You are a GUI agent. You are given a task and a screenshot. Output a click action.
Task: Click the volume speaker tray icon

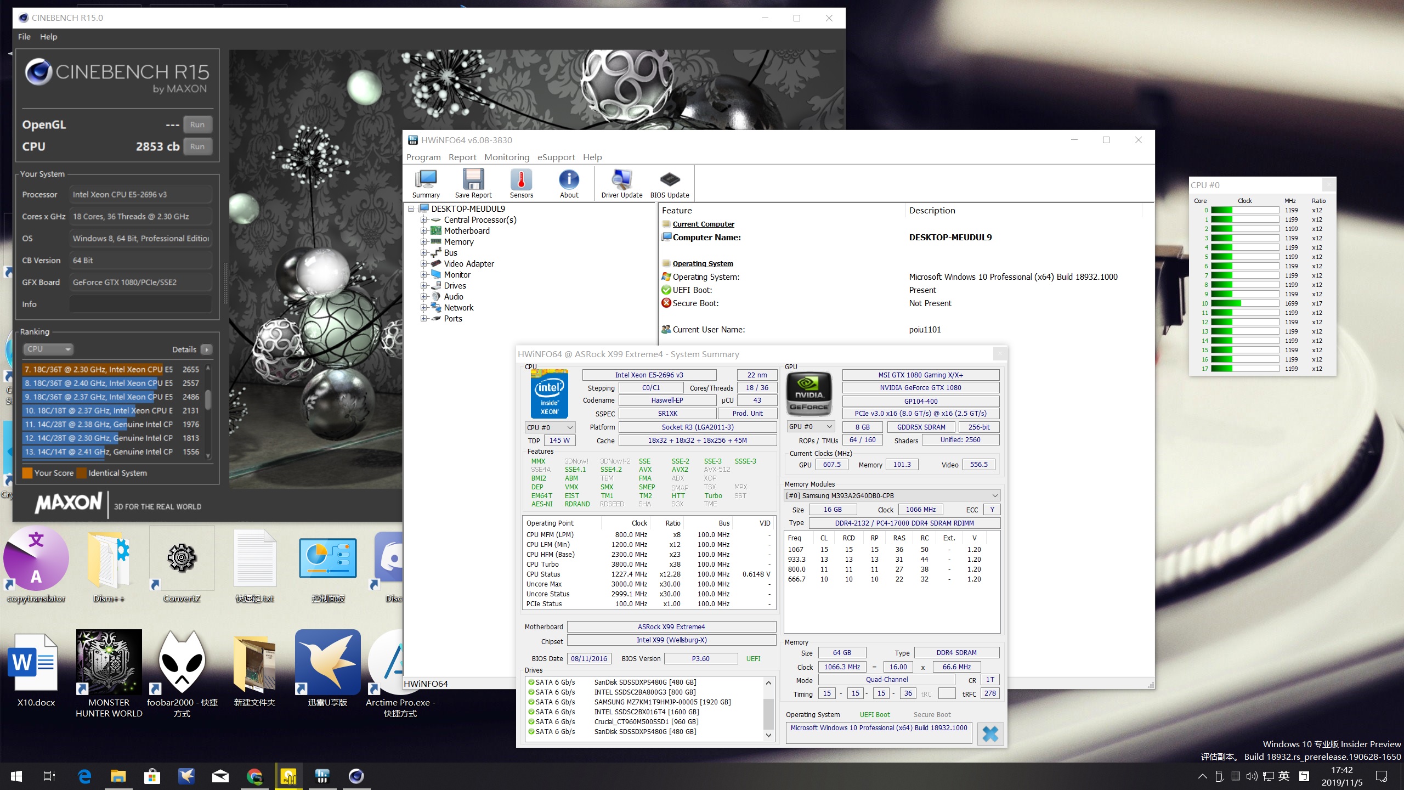1252,776
